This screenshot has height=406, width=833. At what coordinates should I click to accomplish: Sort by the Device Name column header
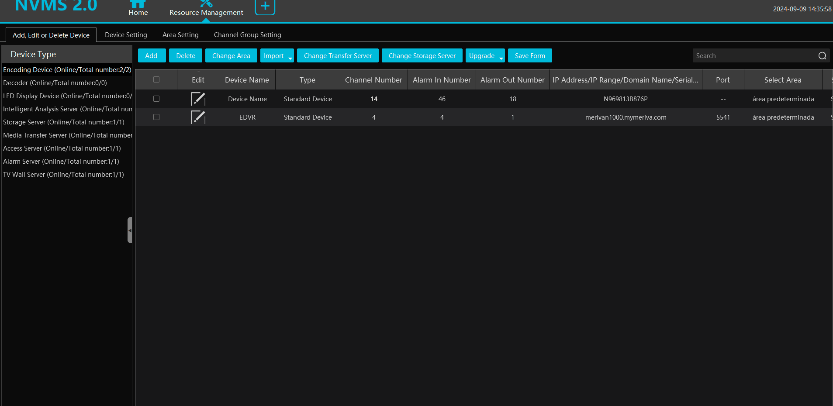click(247, 80)
